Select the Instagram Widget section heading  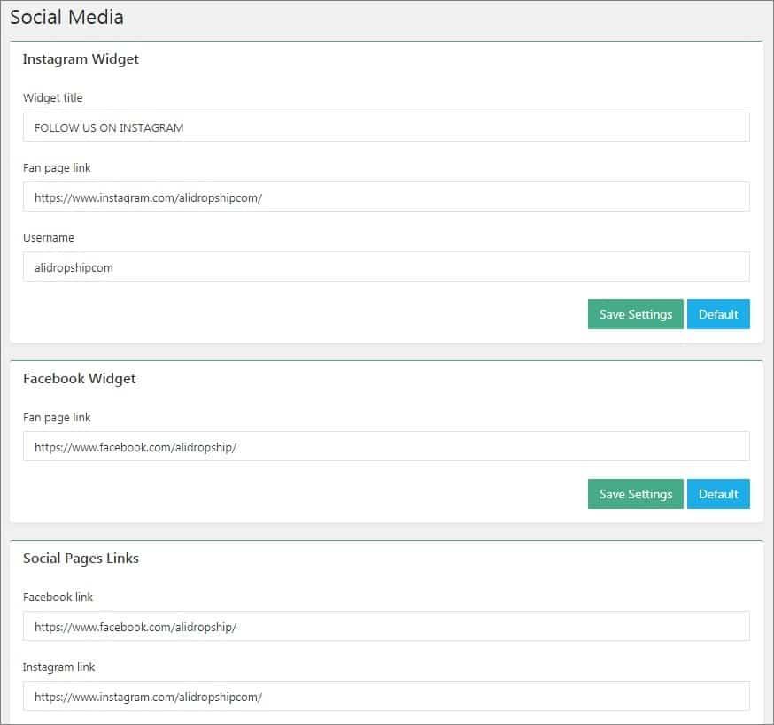click(x=81, y=59)
